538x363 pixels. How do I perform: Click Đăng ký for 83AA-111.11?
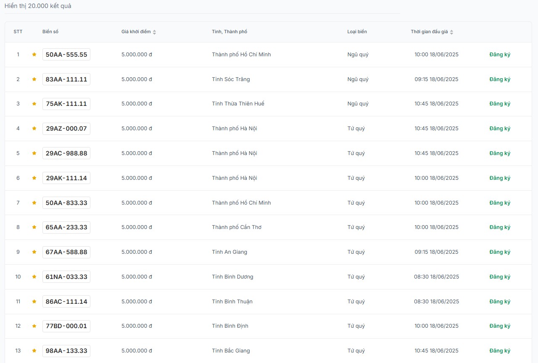[500, 79]
